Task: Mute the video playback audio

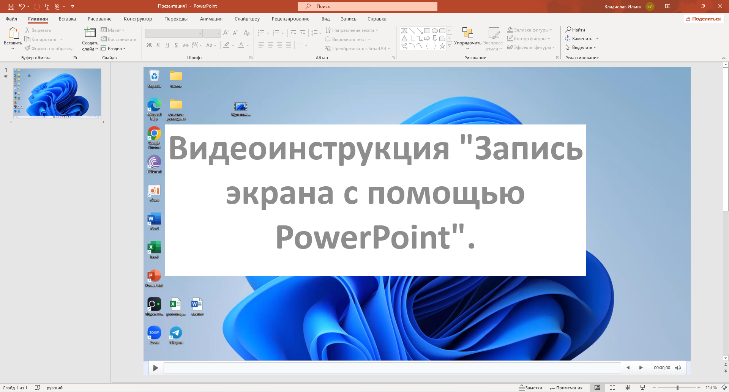Action: pos(678,368)
